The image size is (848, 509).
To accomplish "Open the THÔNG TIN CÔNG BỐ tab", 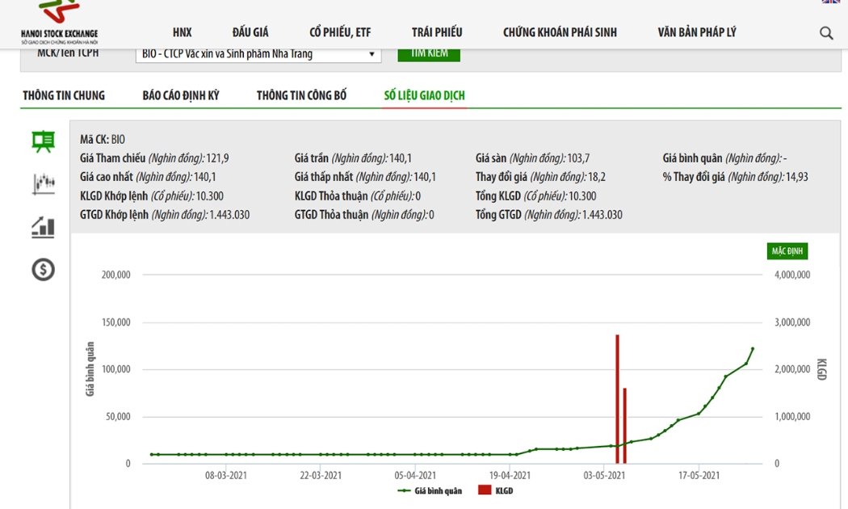I will pyautogui.click(x=301, y=96).
